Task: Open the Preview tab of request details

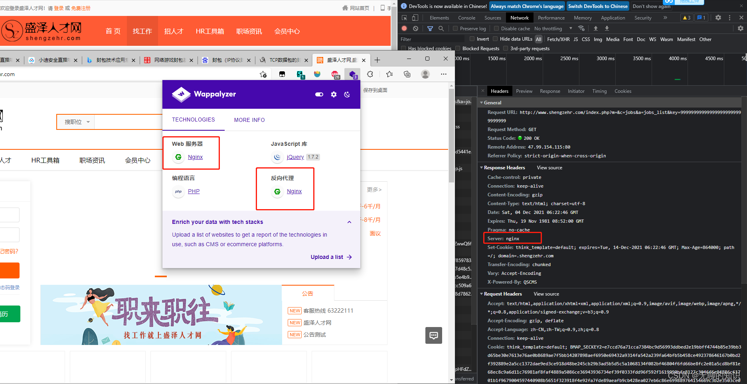Action: [x=524, y=91]
